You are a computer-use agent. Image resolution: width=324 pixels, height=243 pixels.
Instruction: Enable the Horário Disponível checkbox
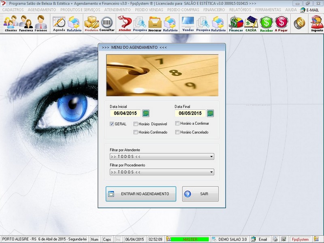tap(136, 124)
